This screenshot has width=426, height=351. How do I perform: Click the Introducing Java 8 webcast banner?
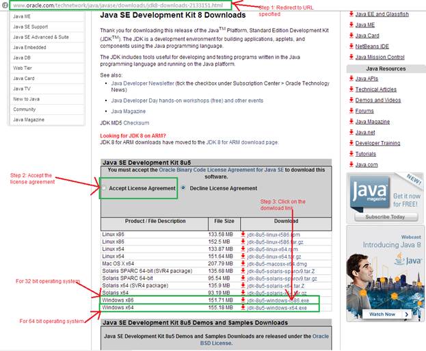coord(385,274)
